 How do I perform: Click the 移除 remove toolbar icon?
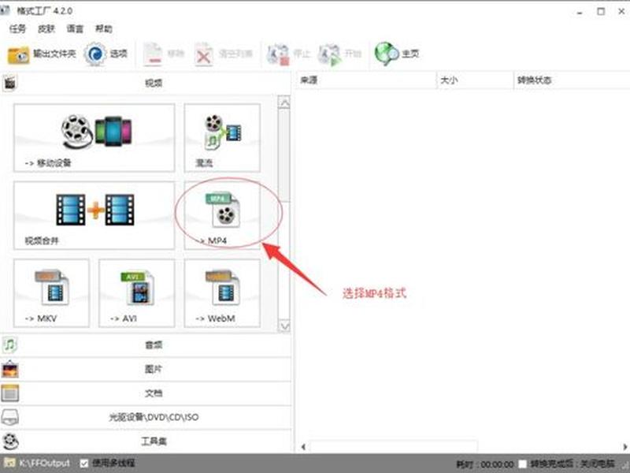coord(153,54)
